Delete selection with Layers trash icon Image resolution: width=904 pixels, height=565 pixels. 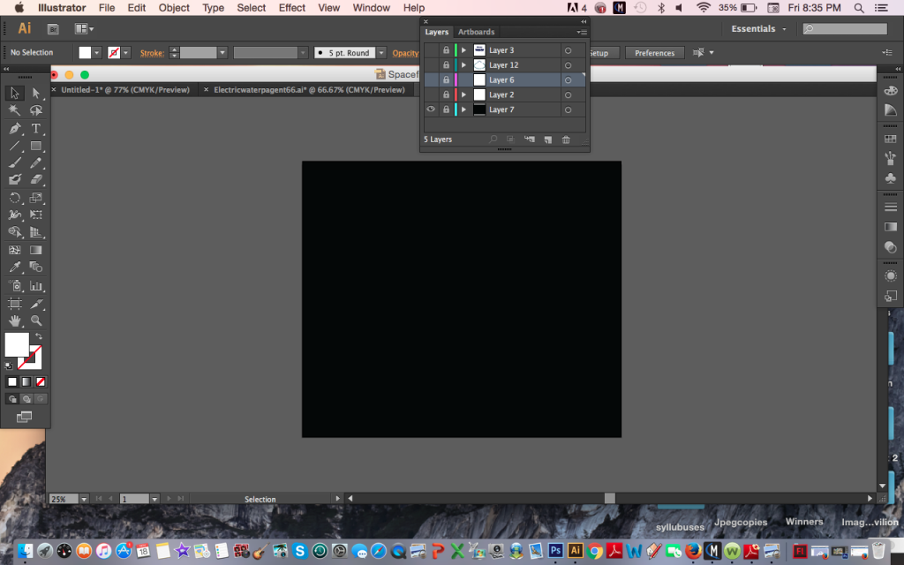point(566,139)
